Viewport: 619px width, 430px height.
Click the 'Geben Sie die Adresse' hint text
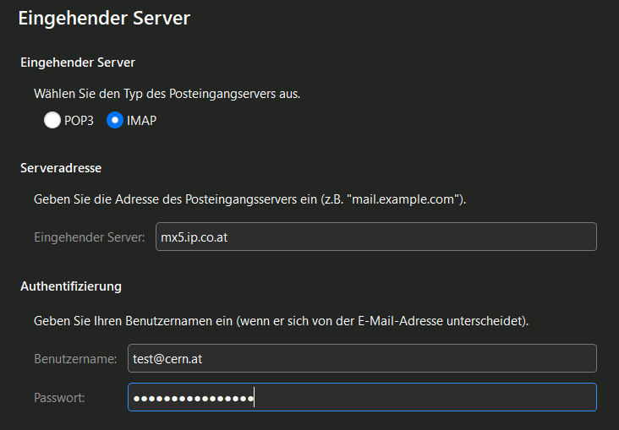249,200
